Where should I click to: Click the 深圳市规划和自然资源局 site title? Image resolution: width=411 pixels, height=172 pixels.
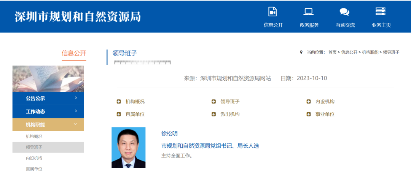coord(78,17)
